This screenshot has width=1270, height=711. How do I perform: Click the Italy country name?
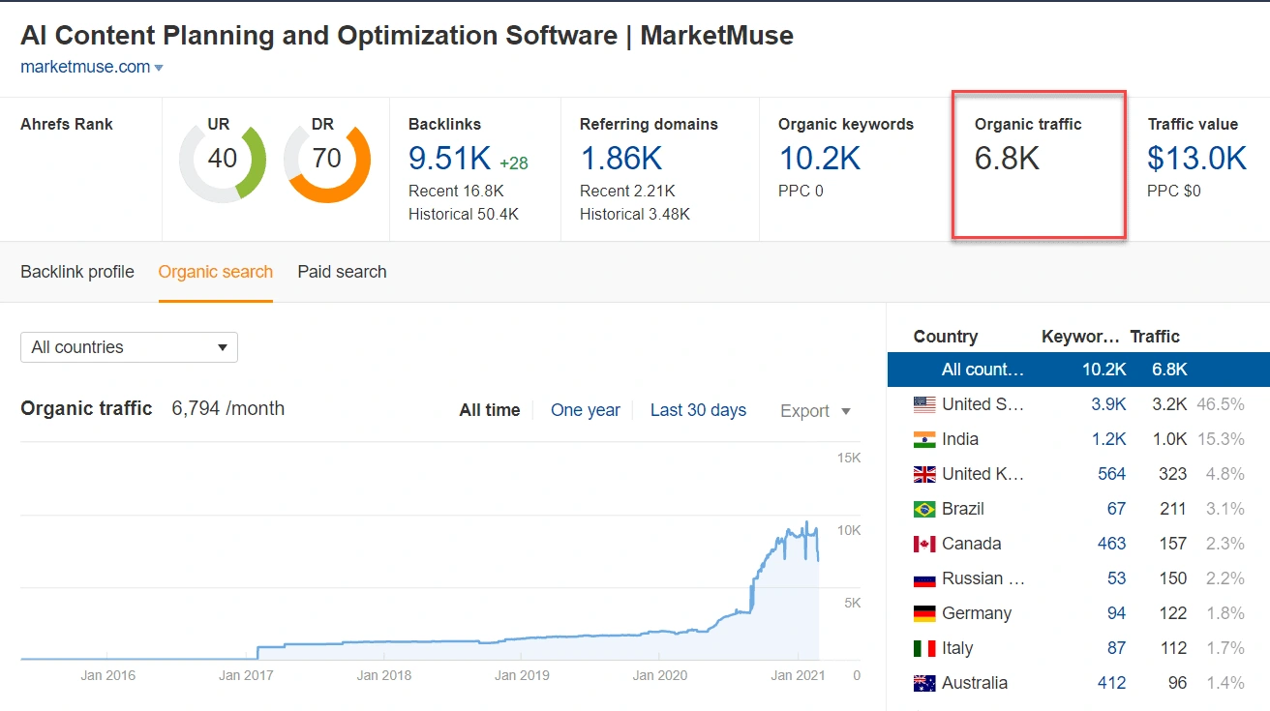[957, 648]
